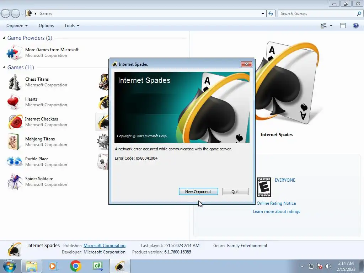Click the network tray icon

click(x=311, y=266)
